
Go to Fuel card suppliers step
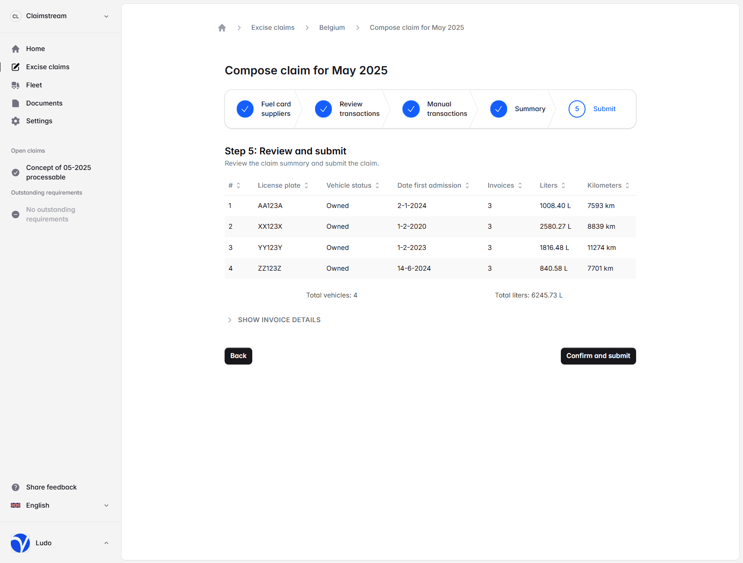tap(264, 109)
